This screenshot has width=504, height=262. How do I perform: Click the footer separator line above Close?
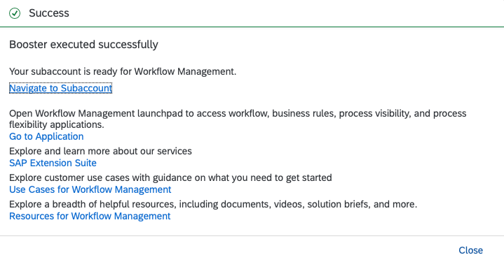[252, 235]
